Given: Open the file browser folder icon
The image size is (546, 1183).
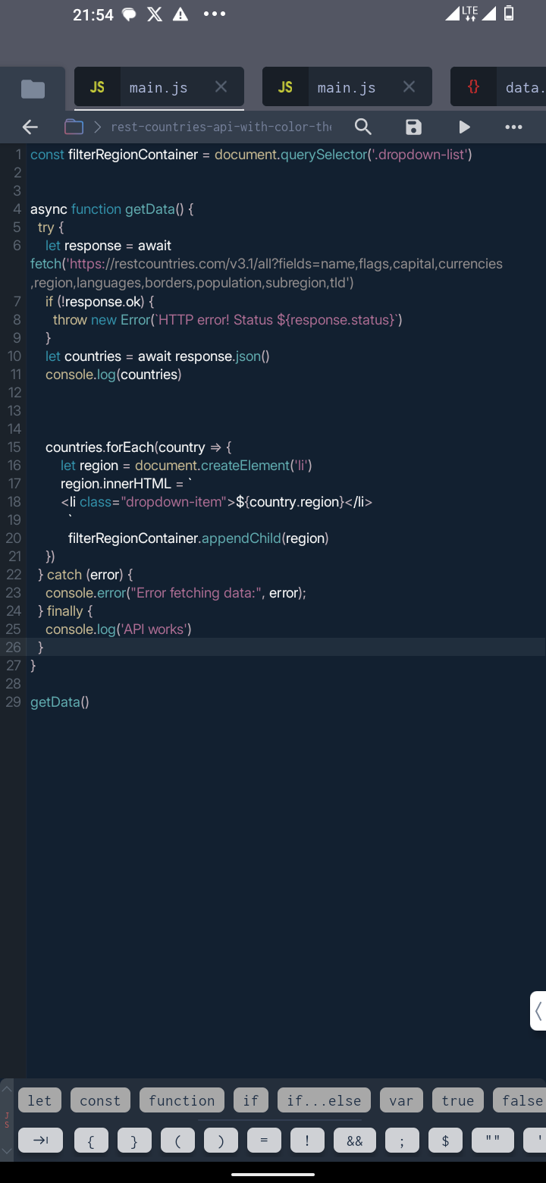Looking at the screenshot, I should [x=33, y=89].
